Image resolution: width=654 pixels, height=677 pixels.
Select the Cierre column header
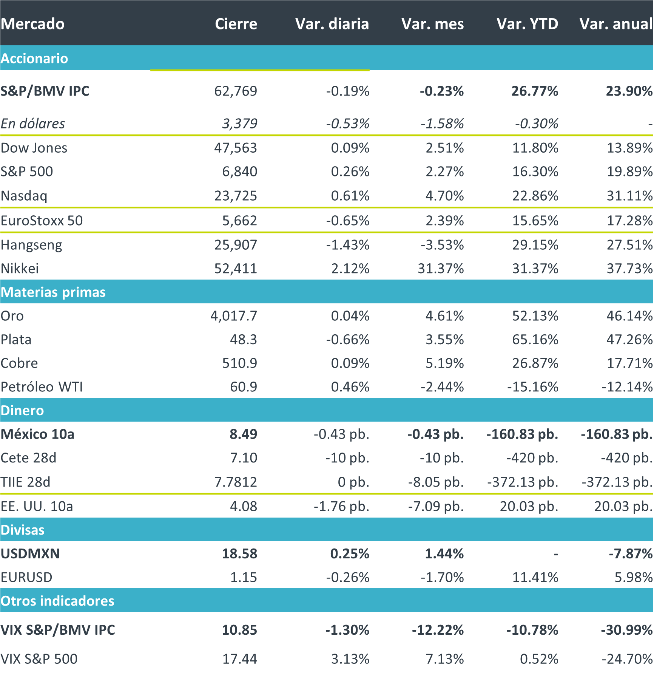(236, 24)
